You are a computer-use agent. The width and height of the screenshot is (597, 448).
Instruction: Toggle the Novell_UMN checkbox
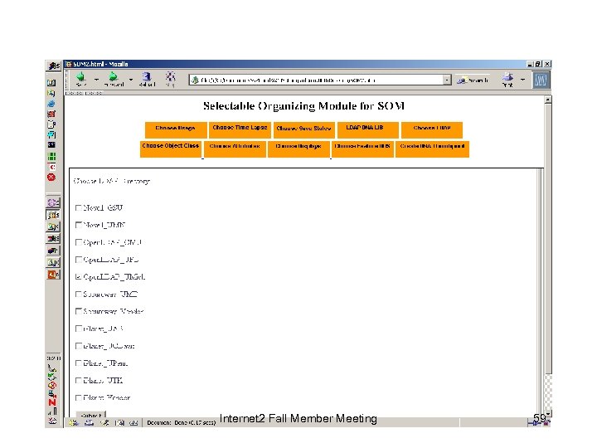click(x=79, y=225)
